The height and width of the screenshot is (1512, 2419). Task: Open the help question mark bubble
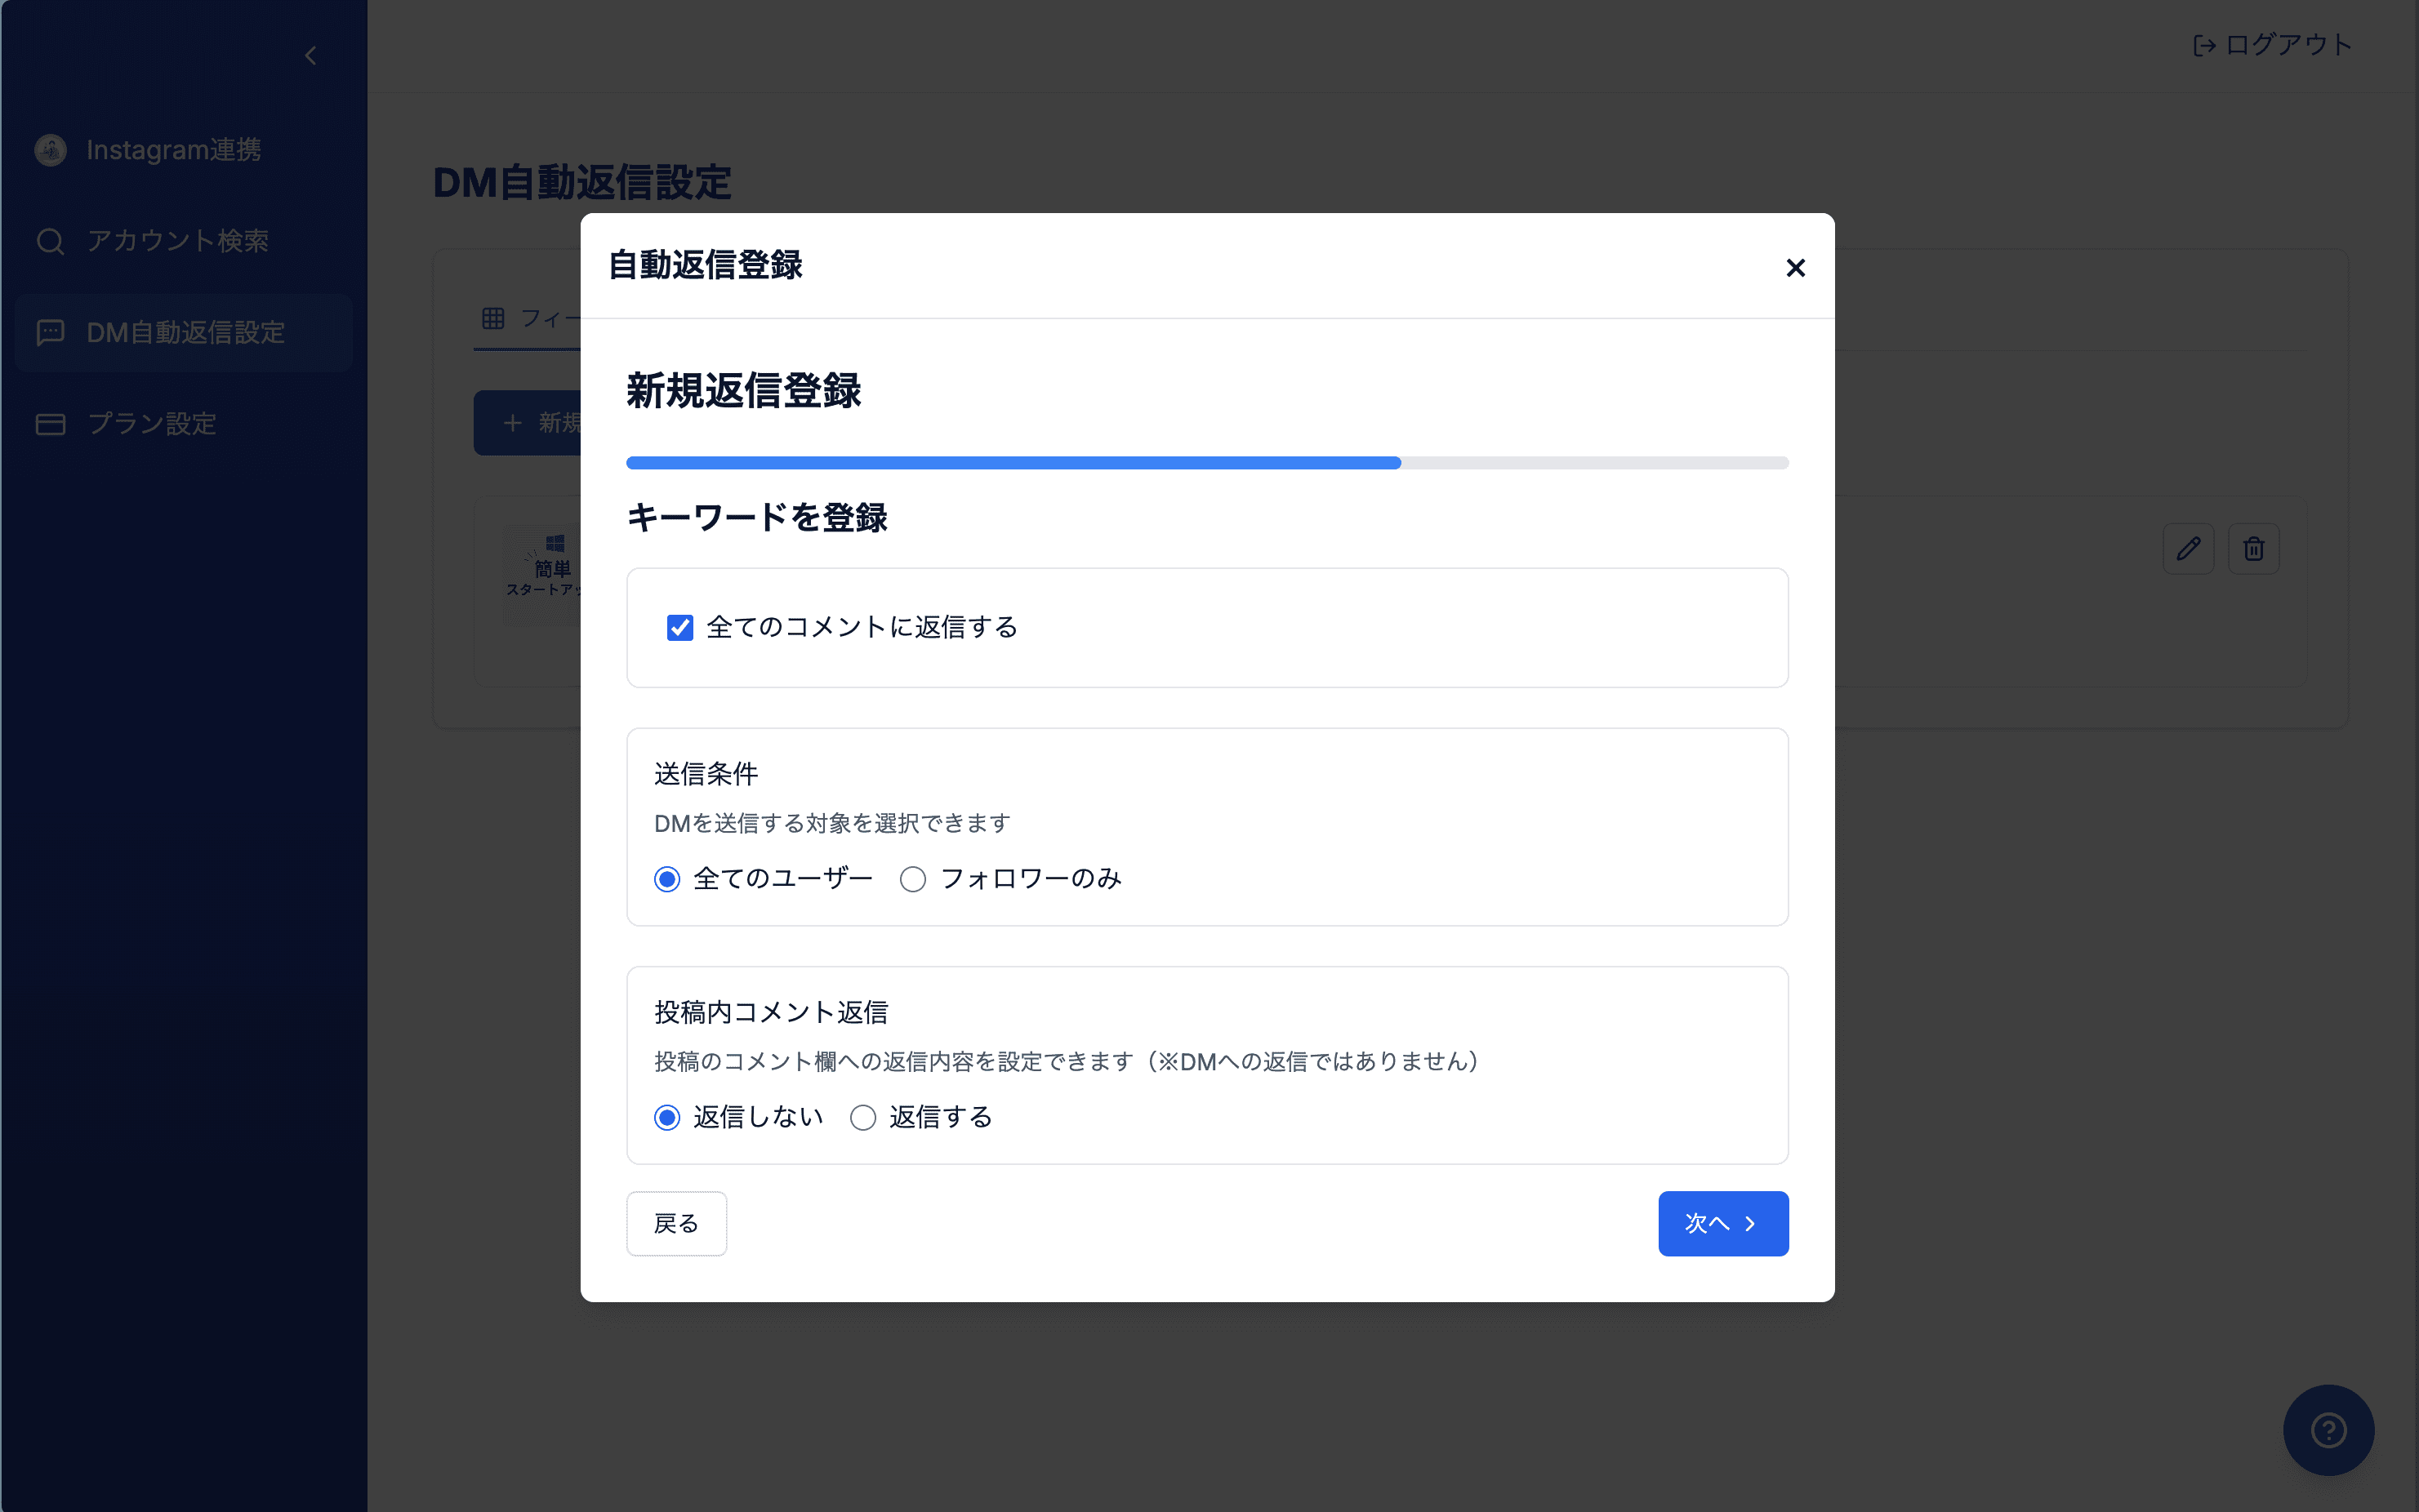2329,1430
